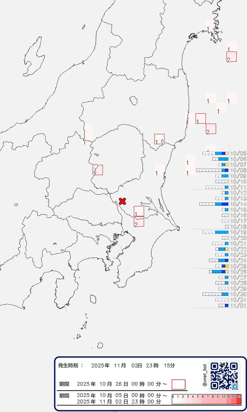
Task: Click the 10/23 date label
Action: 238,254
